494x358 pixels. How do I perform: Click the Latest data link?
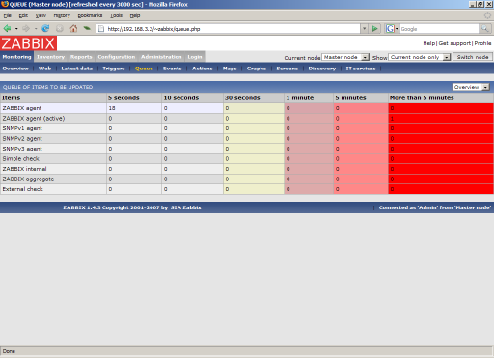click(x=77, y=69)
